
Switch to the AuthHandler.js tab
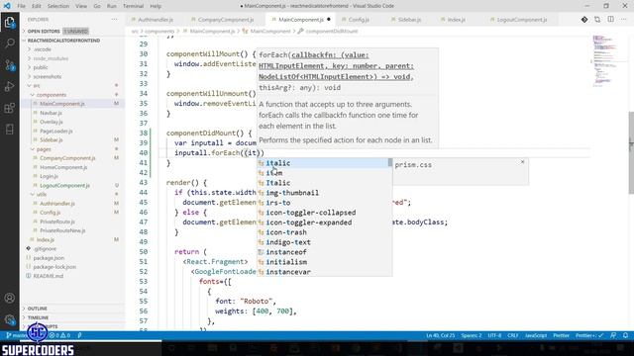156,20
